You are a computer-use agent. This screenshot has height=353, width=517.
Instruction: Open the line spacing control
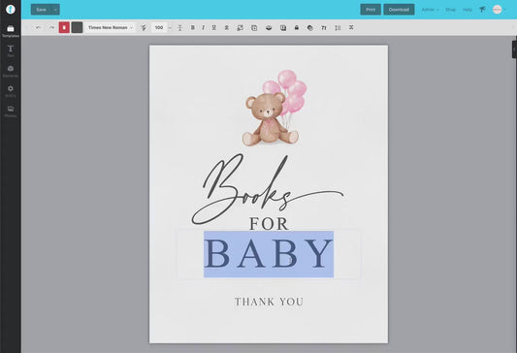point(338,28)
